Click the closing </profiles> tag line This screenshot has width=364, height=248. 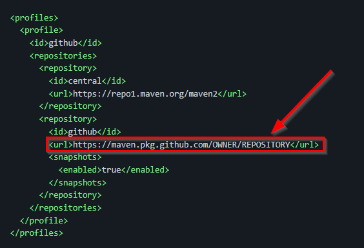pos(36,233)
